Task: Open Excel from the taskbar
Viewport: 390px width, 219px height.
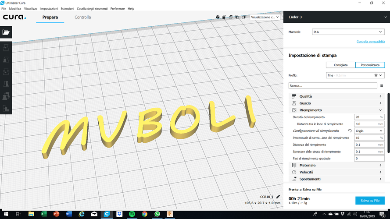Action: [x=44, y=214]
